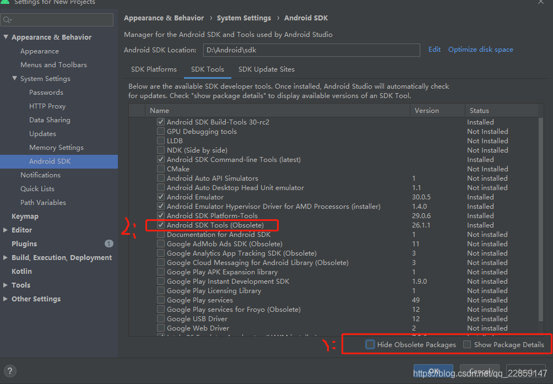The height and width of the screenshot is (384, 553).
Task: Click the OK button
Action: click(x=433, y=371)
